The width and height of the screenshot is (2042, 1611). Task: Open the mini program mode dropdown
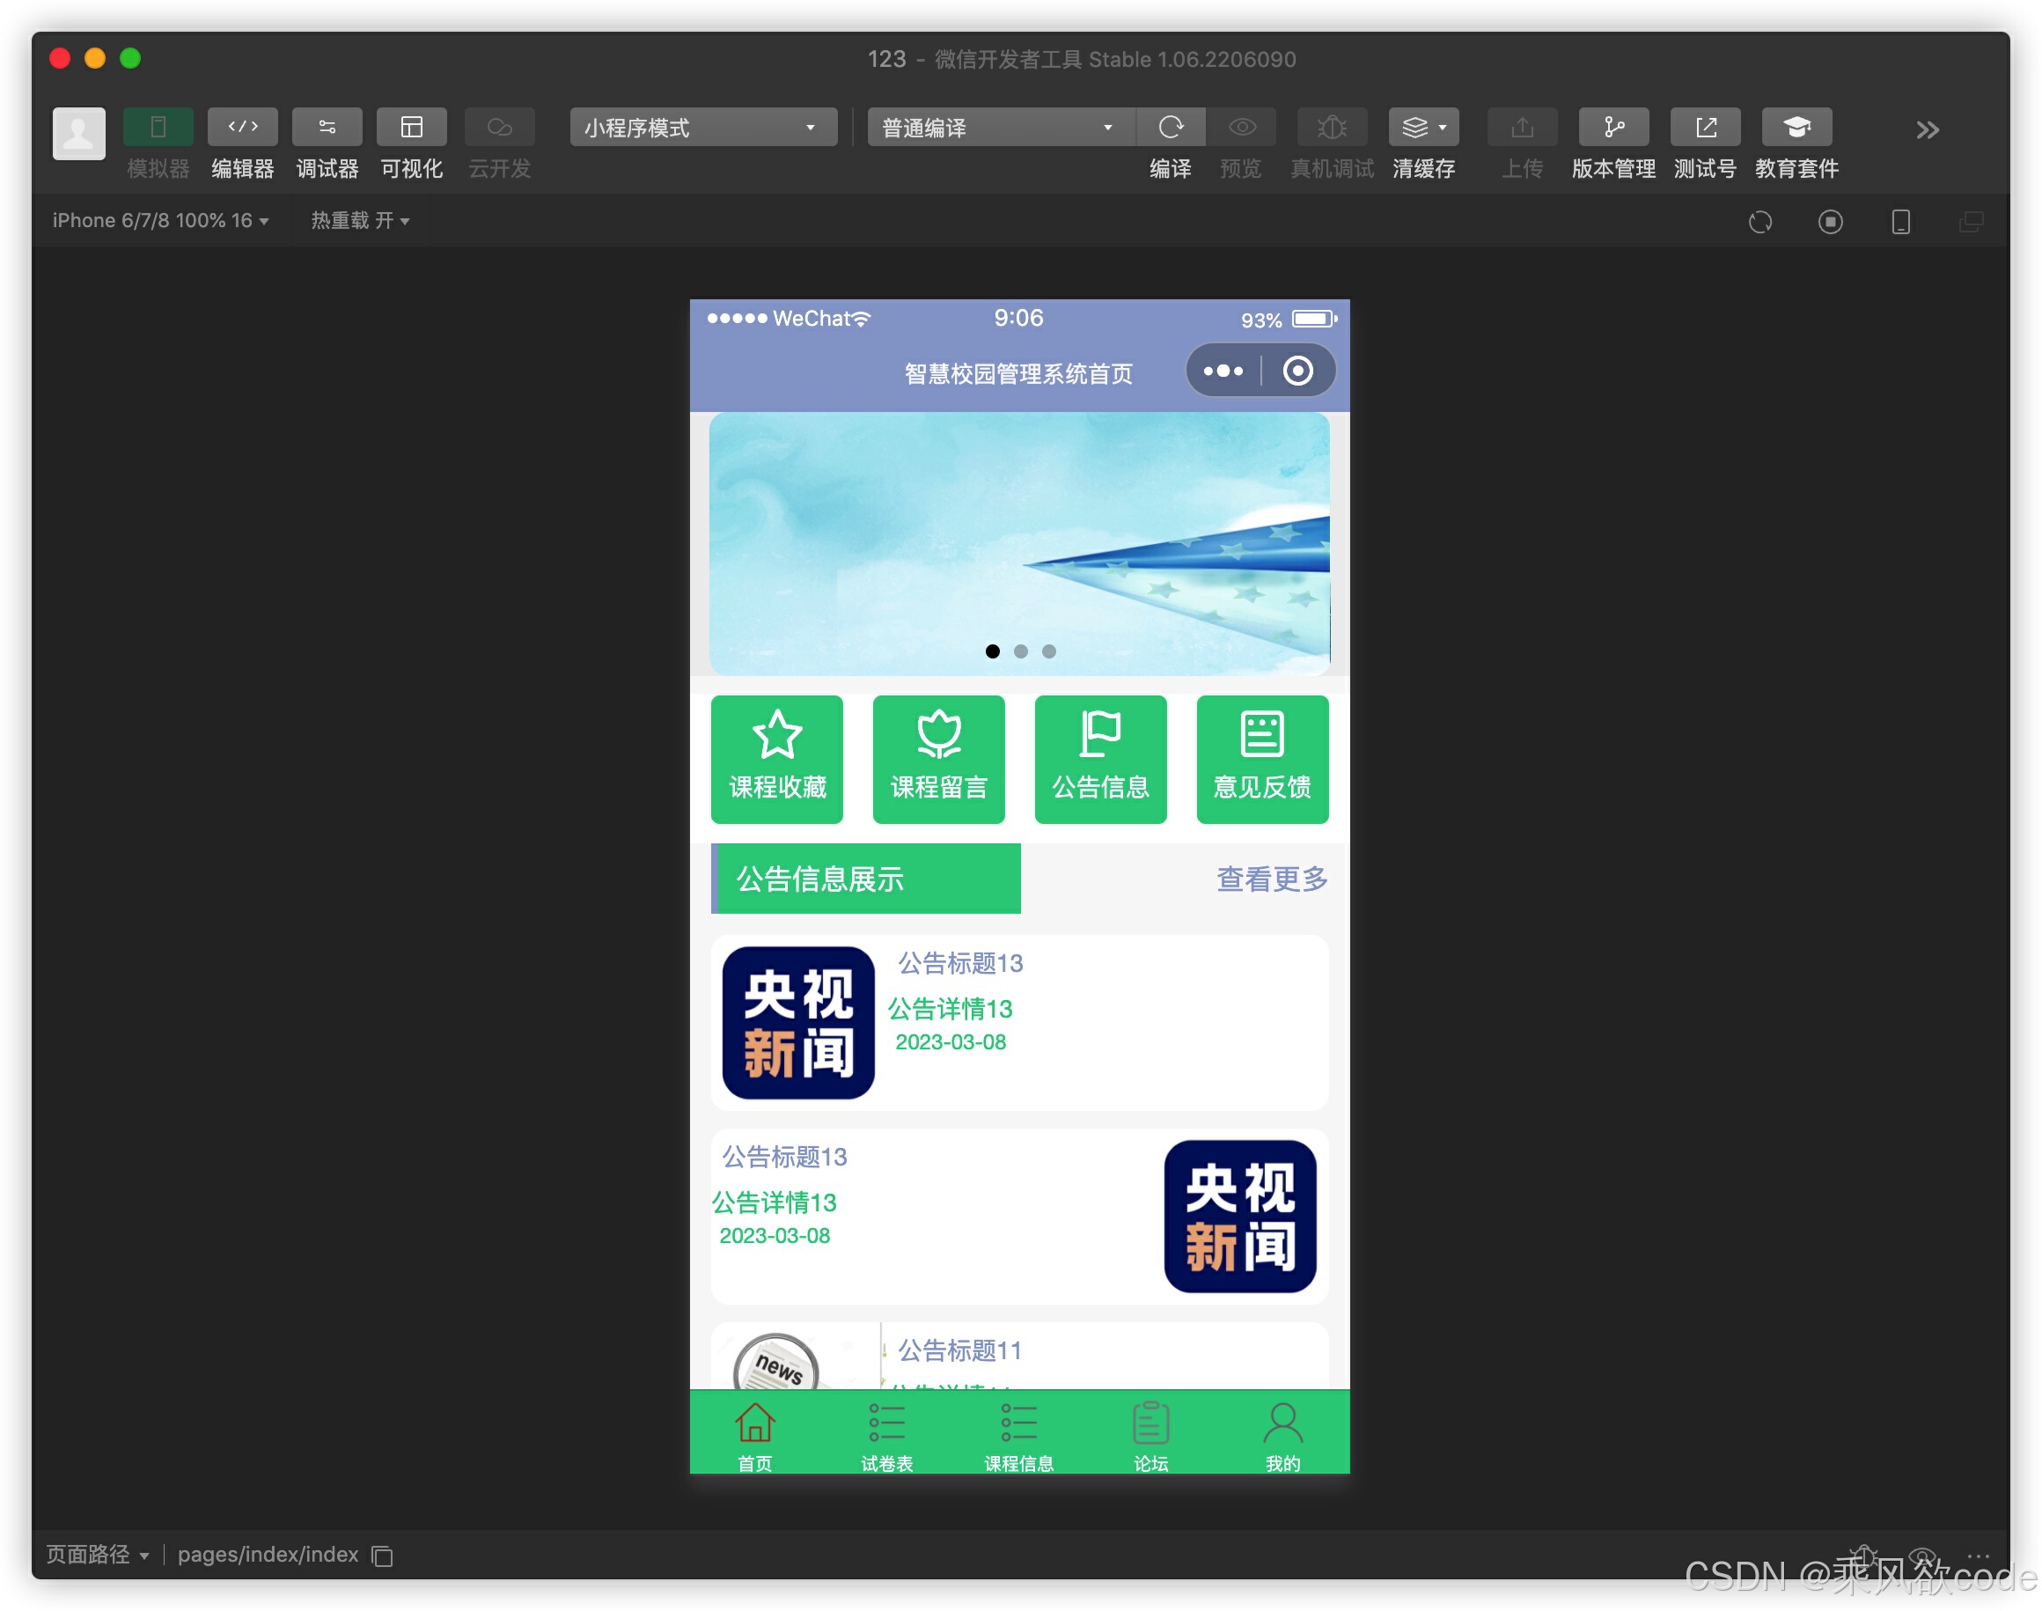702,128
